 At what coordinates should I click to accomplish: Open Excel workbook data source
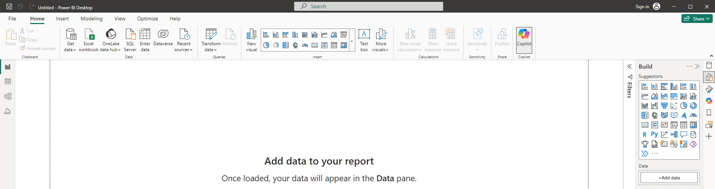point(89,34)
